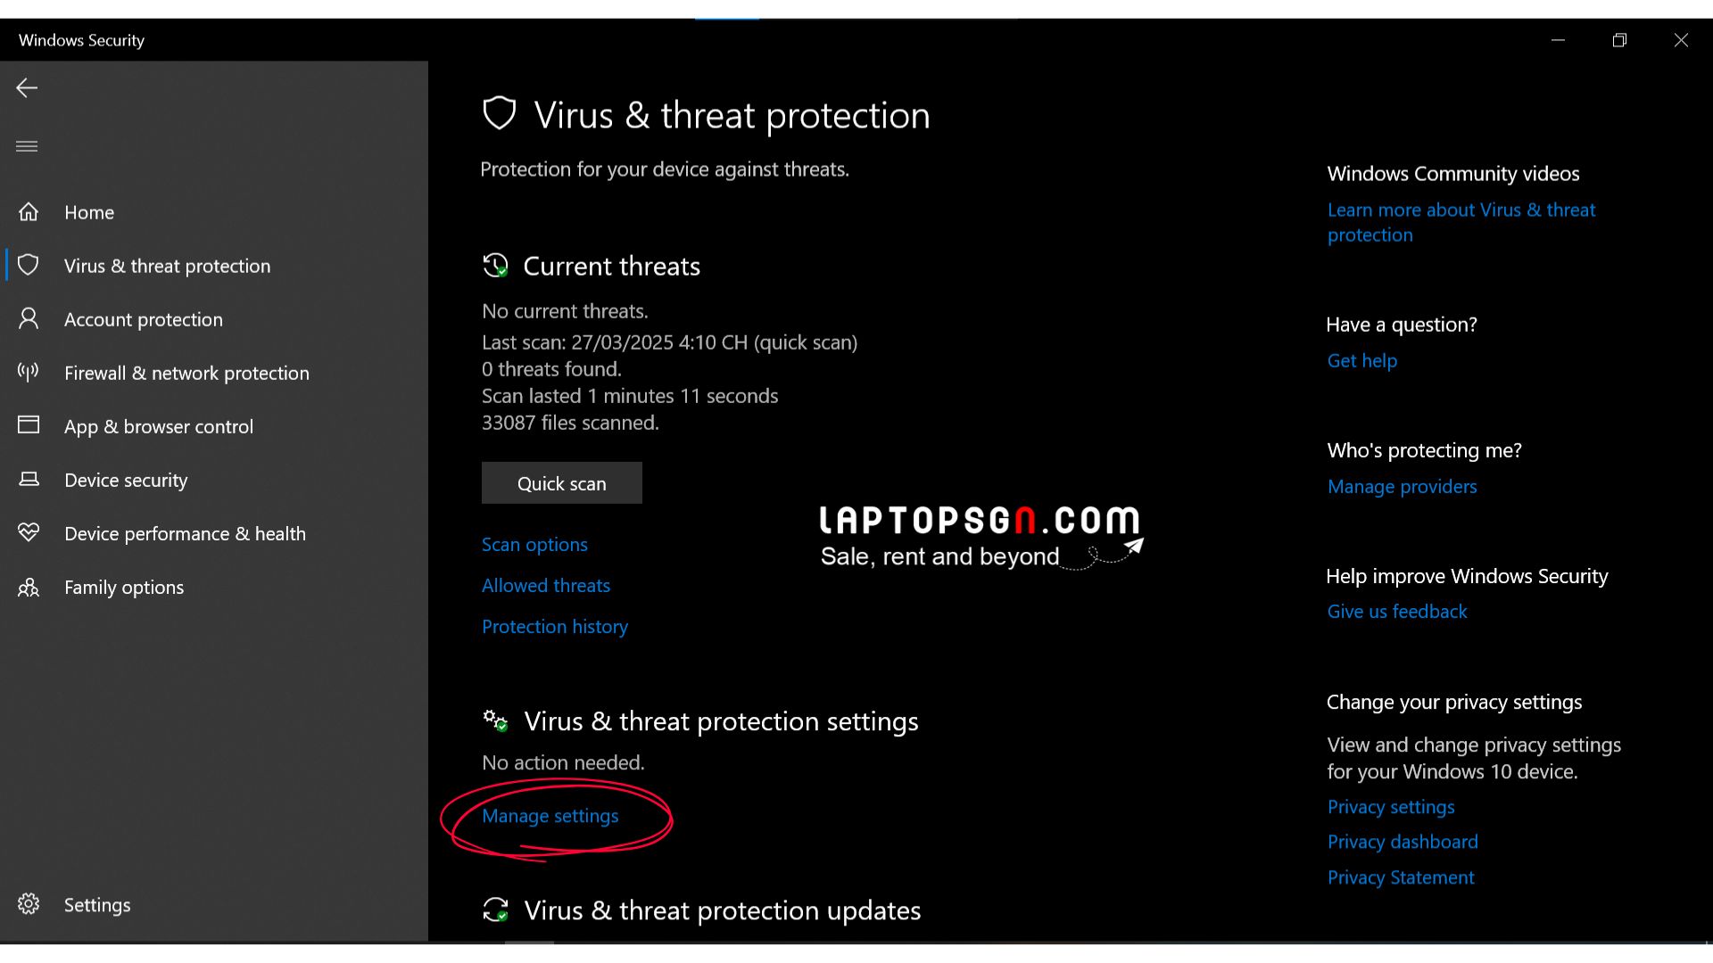Image resolution: width=1713 pixels, height=963 pixels.
Task: Open Protection history
Action: click(555, 626)
